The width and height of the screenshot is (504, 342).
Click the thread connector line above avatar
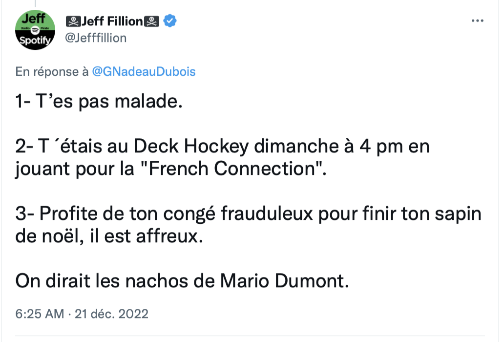pyautogui.click(x=35, y=3)
